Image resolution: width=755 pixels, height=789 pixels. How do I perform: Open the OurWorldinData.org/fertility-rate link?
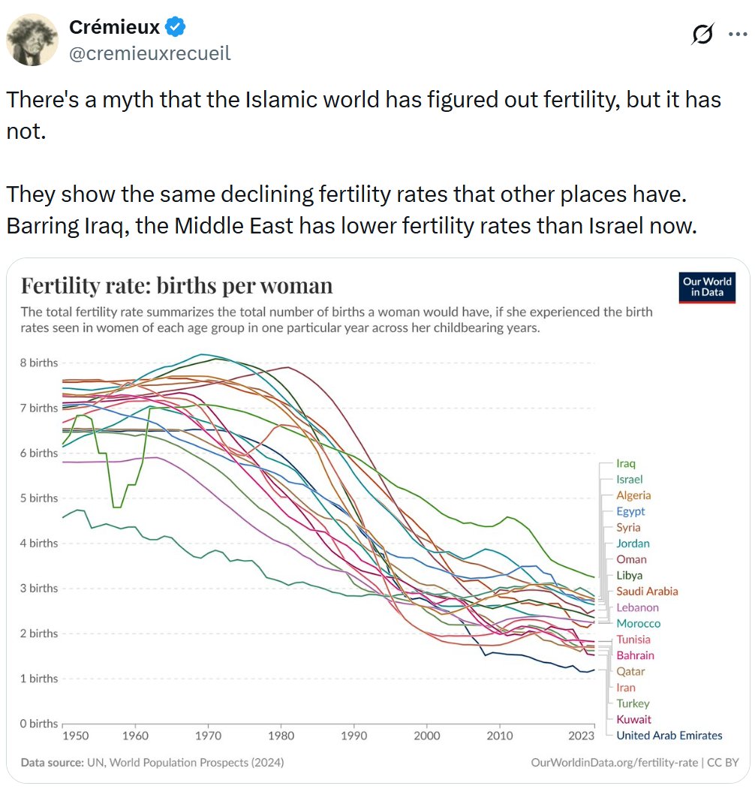[614, 762]
